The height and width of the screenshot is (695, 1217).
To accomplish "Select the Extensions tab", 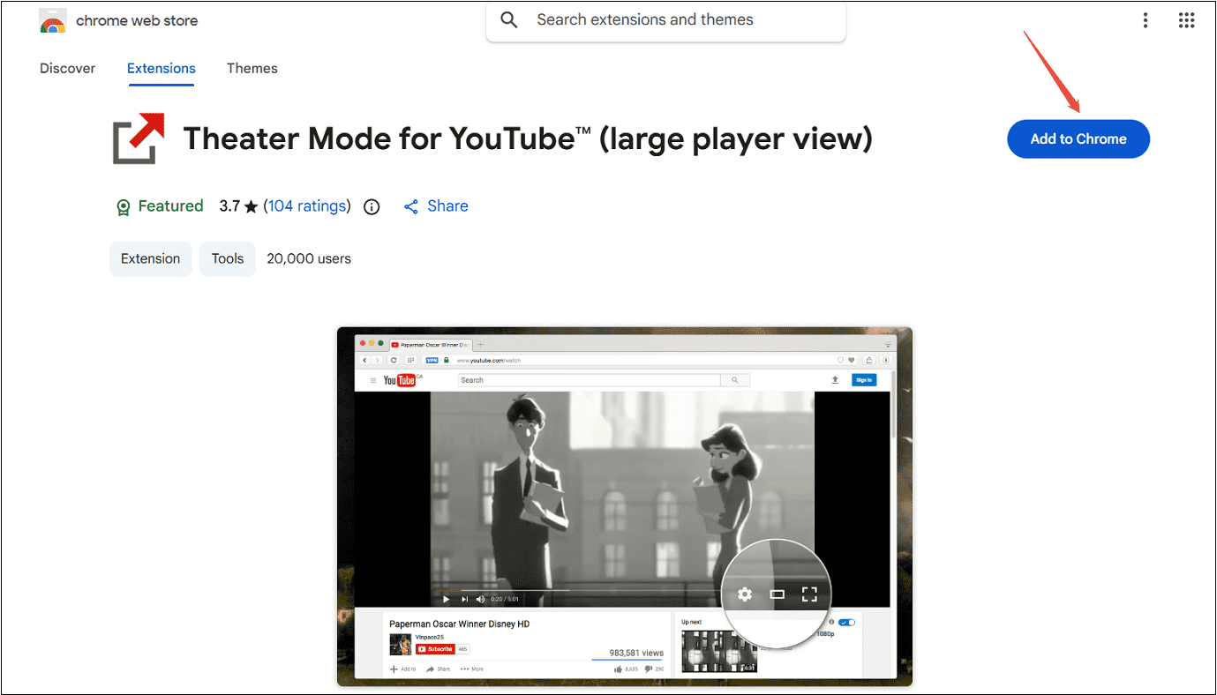I will pyautogui.click(x=161, y=68).
